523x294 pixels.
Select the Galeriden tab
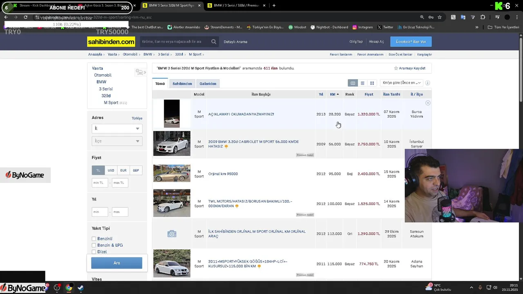(208, 84)
